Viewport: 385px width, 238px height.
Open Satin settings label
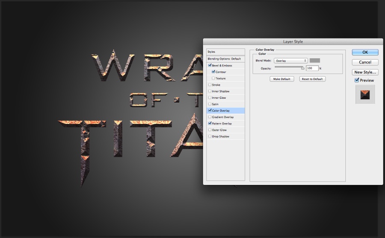215,104
